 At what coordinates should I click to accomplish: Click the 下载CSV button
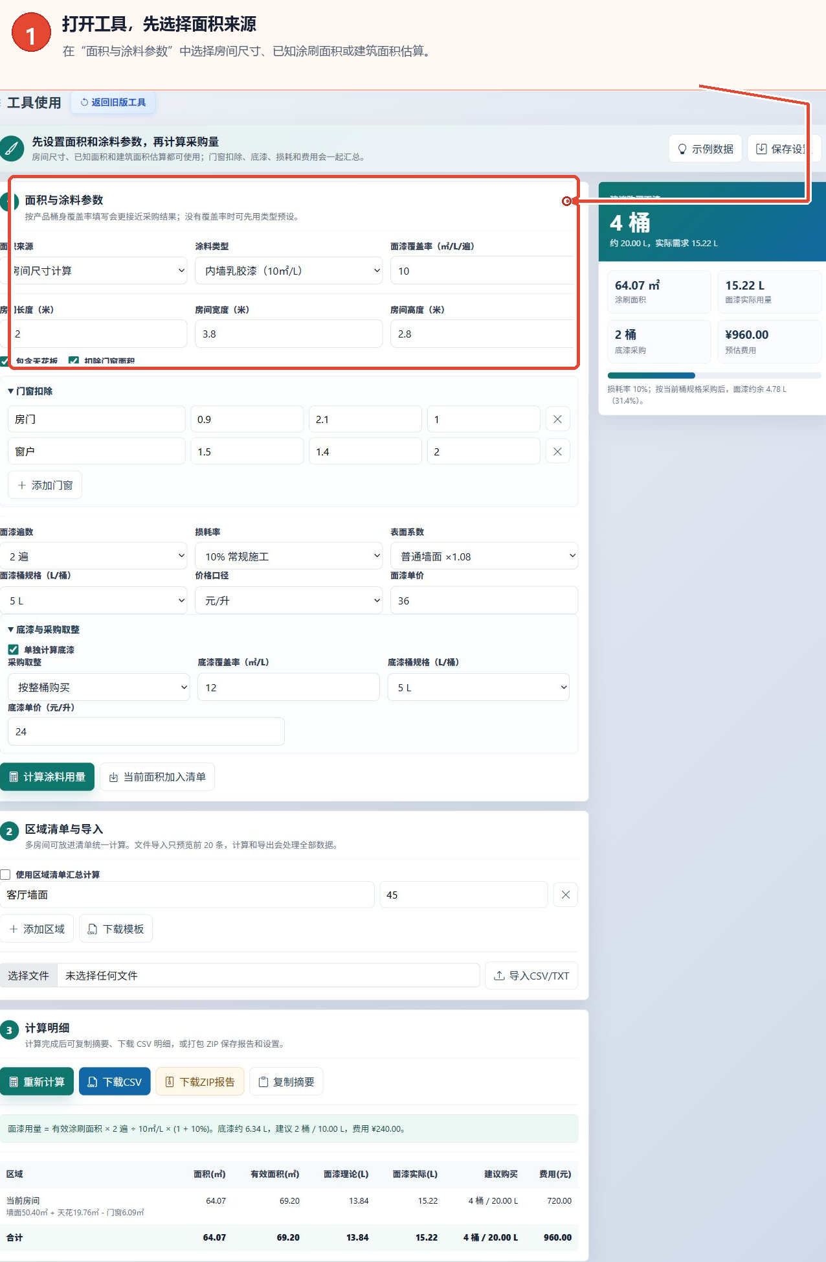click(x=115, y=1082)
